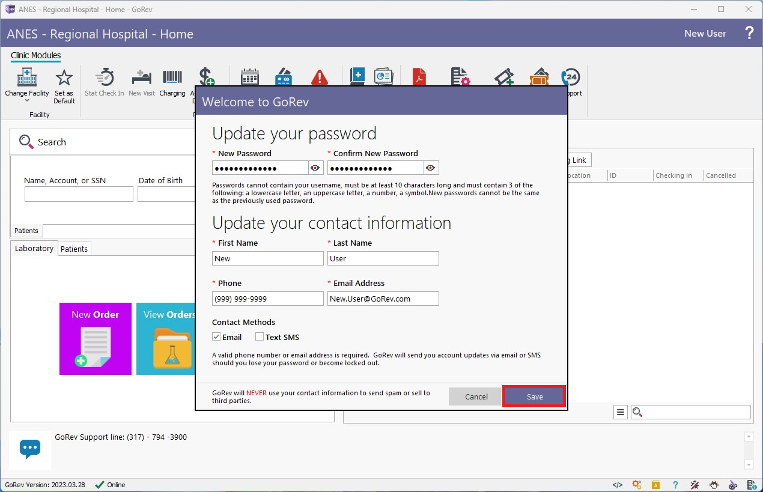Click the orange wallet ribbon icon
Viewport: 763px width, 492px height.
539,77
